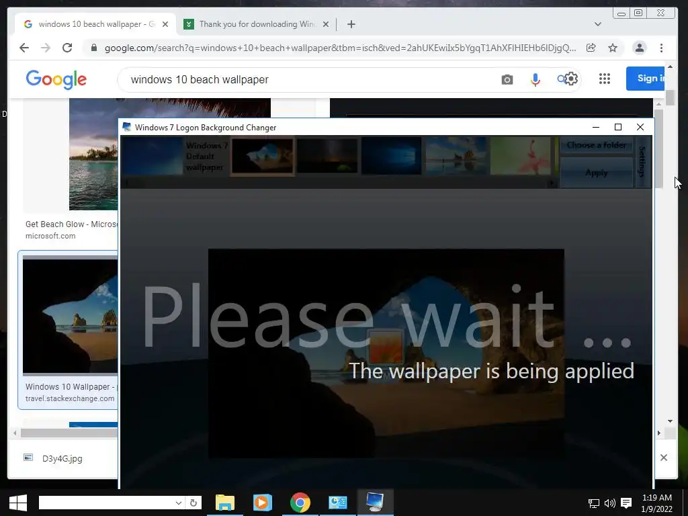Expand the Chrome tab search chevron
688x516 pixels.
tap(597, 24)
